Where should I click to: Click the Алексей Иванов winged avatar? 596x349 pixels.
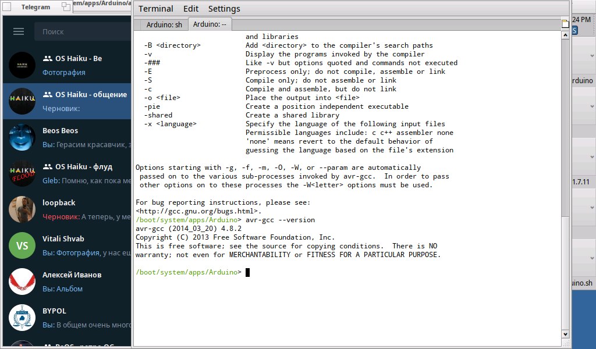point(22,282)
